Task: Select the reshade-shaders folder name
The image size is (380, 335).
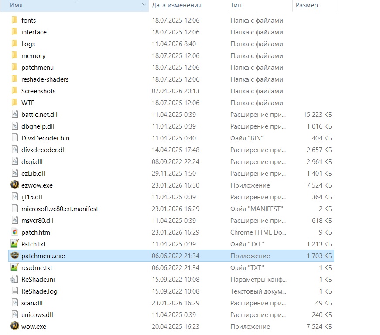Action: point(45,79)
